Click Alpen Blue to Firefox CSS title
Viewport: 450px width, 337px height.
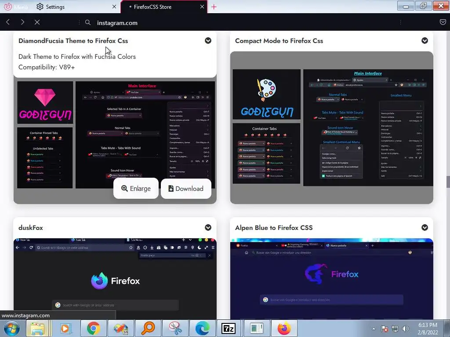[274, 228]
